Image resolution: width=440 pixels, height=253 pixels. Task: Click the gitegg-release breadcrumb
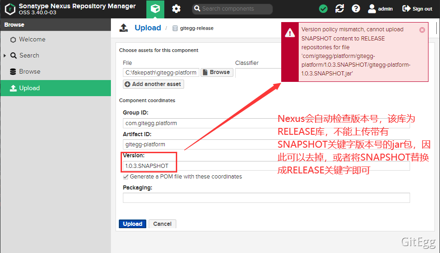click(197, 29)
